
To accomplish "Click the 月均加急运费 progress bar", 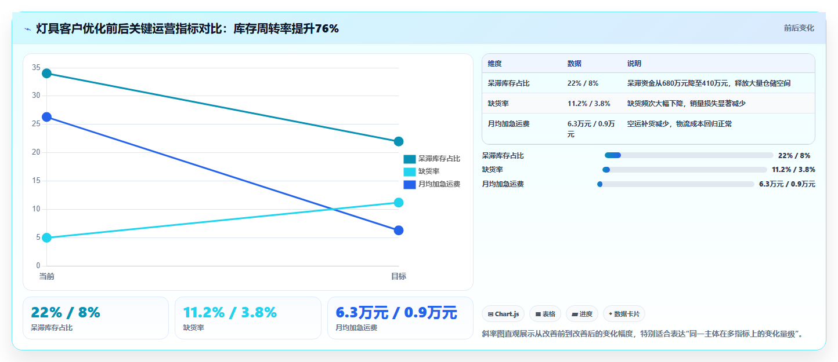I will pyautogui.click(x=676, y=184).
